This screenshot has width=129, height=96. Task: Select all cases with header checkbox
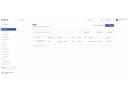(x=34, y=37)
